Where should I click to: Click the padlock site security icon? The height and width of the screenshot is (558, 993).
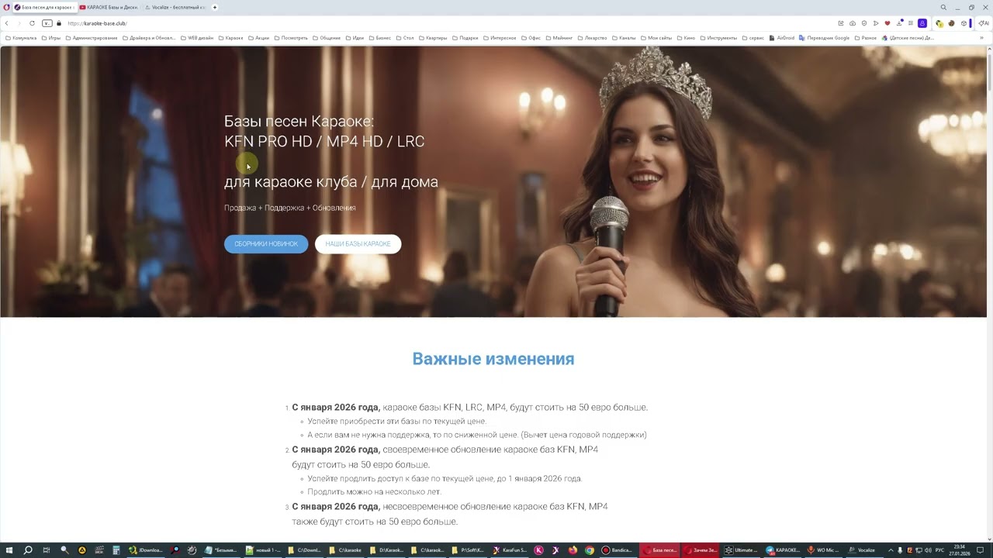59,23
